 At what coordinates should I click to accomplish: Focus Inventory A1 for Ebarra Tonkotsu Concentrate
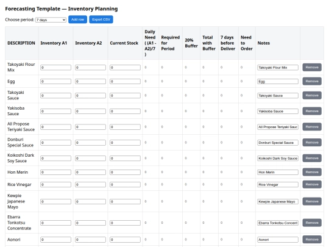point(55,223)
